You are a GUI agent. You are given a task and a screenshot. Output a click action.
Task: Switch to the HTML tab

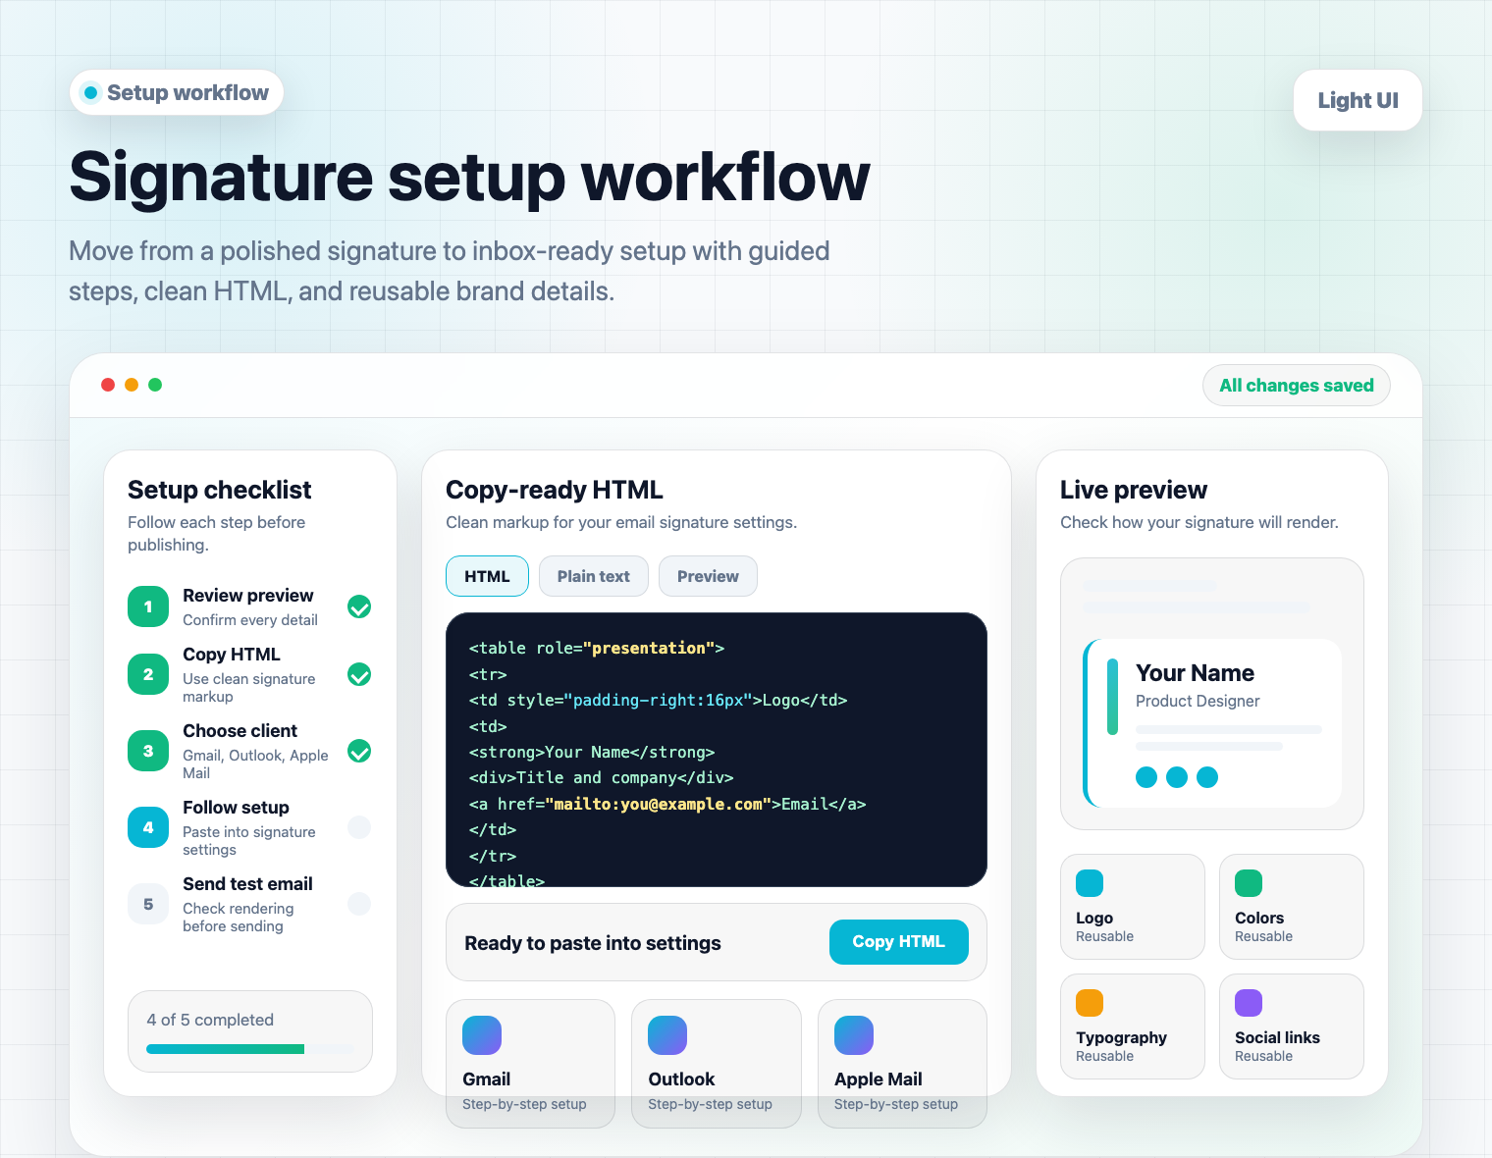coord(487,576)
